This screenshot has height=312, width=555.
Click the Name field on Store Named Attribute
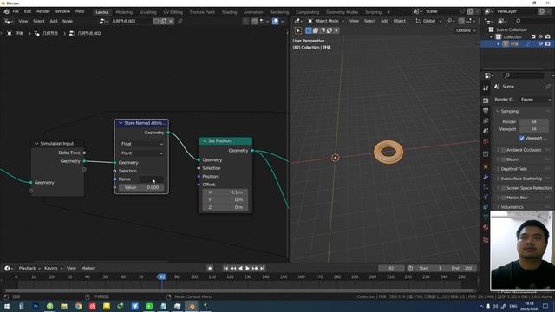point(151,179)
